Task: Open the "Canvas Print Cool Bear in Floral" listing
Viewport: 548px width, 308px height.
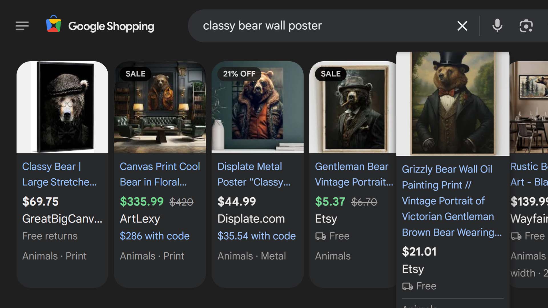Action: (160, 174)
